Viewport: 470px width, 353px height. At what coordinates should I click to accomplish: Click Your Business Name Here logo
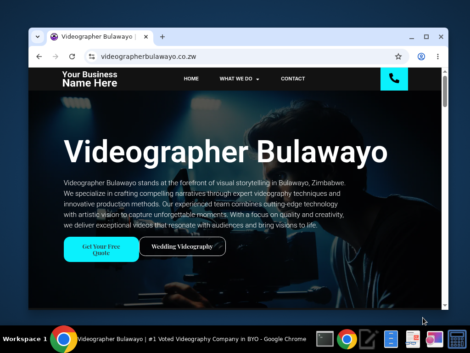(x=90, y=79)
